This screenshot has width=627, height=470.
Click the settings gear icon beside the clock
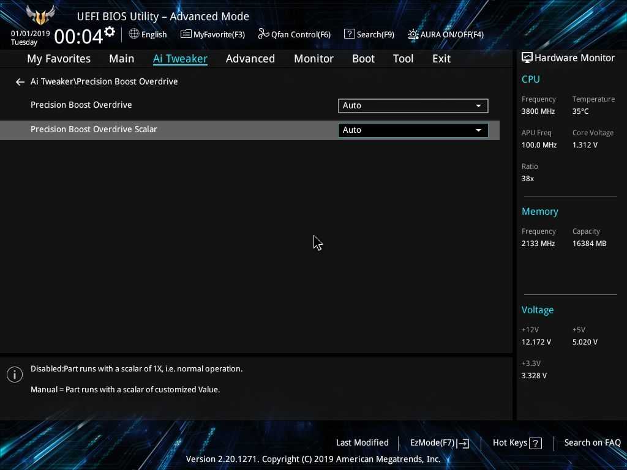110,32
